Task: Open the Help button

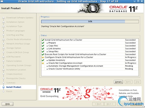Action: (8, 104)
